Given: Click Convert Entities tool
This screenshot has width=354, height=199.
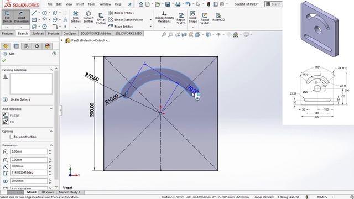Looking at the screenshot, I should click(x=88, y=17).
